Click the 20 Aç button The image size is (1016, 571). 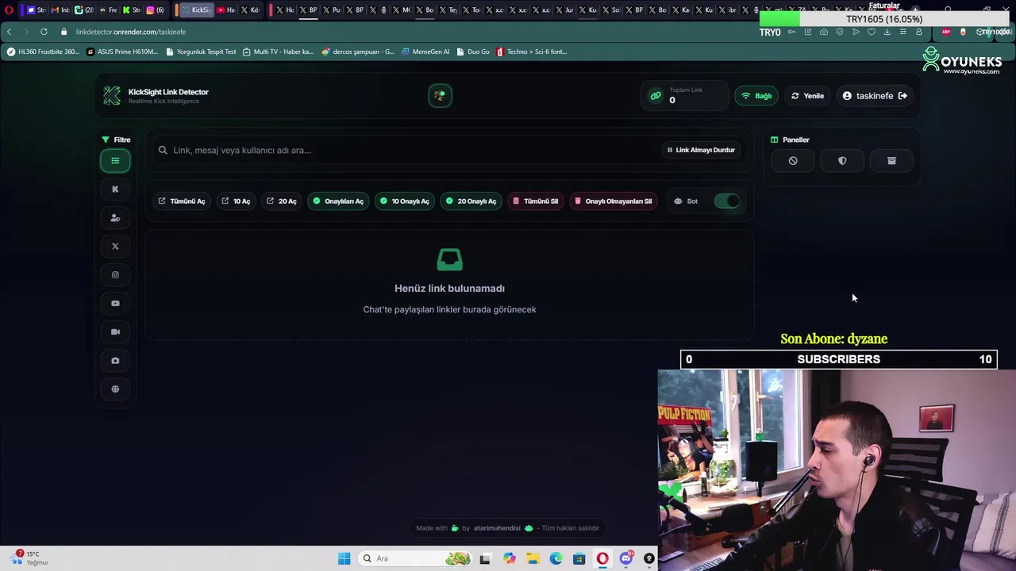pos(282,201)
